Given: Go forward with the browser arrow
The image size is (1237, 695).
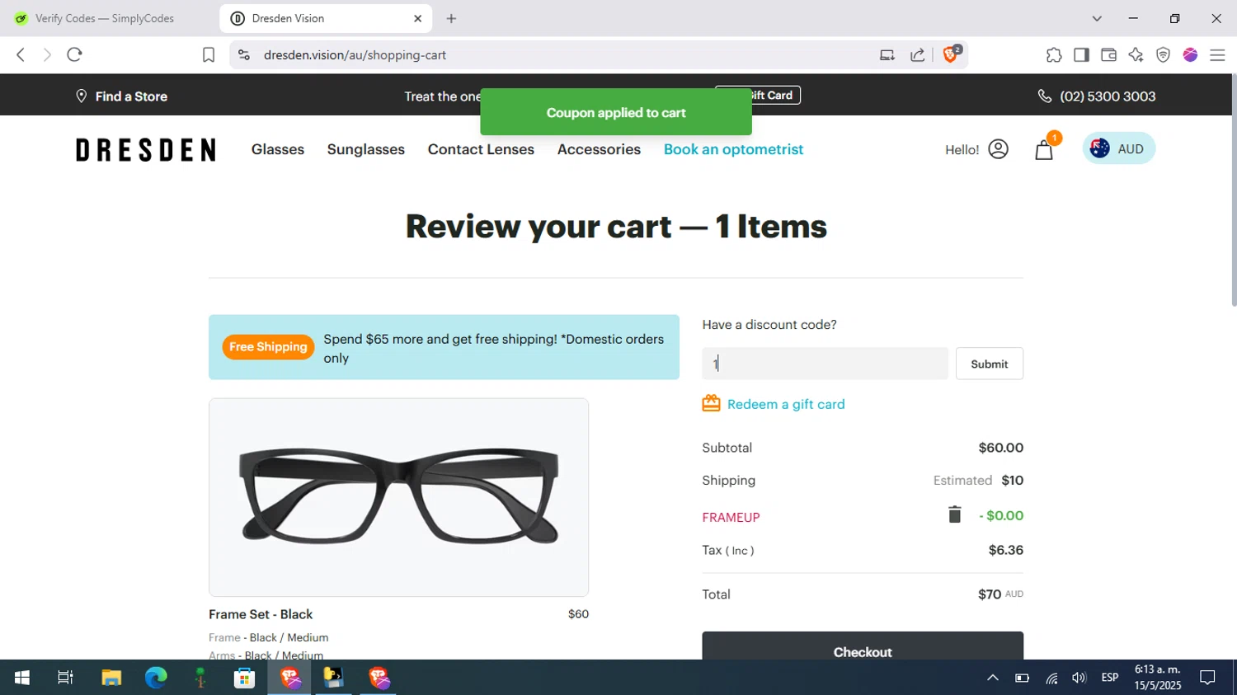Looking at the screenshot, I should coord(47,54).
